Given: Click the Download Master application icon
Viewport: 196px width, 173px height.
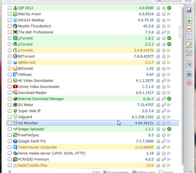Looking at the screenshot, I should click(x=15, y=93).
